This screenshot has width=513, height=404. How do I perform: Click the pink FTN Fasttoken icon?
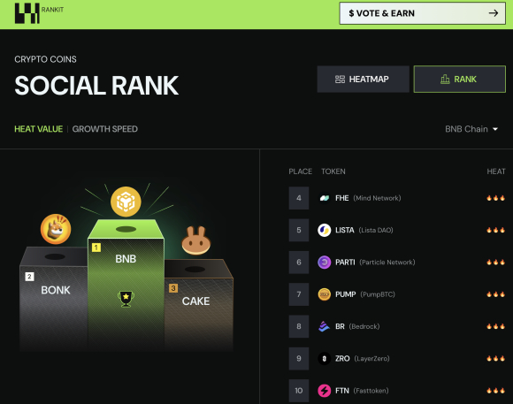tap(325, 390)
